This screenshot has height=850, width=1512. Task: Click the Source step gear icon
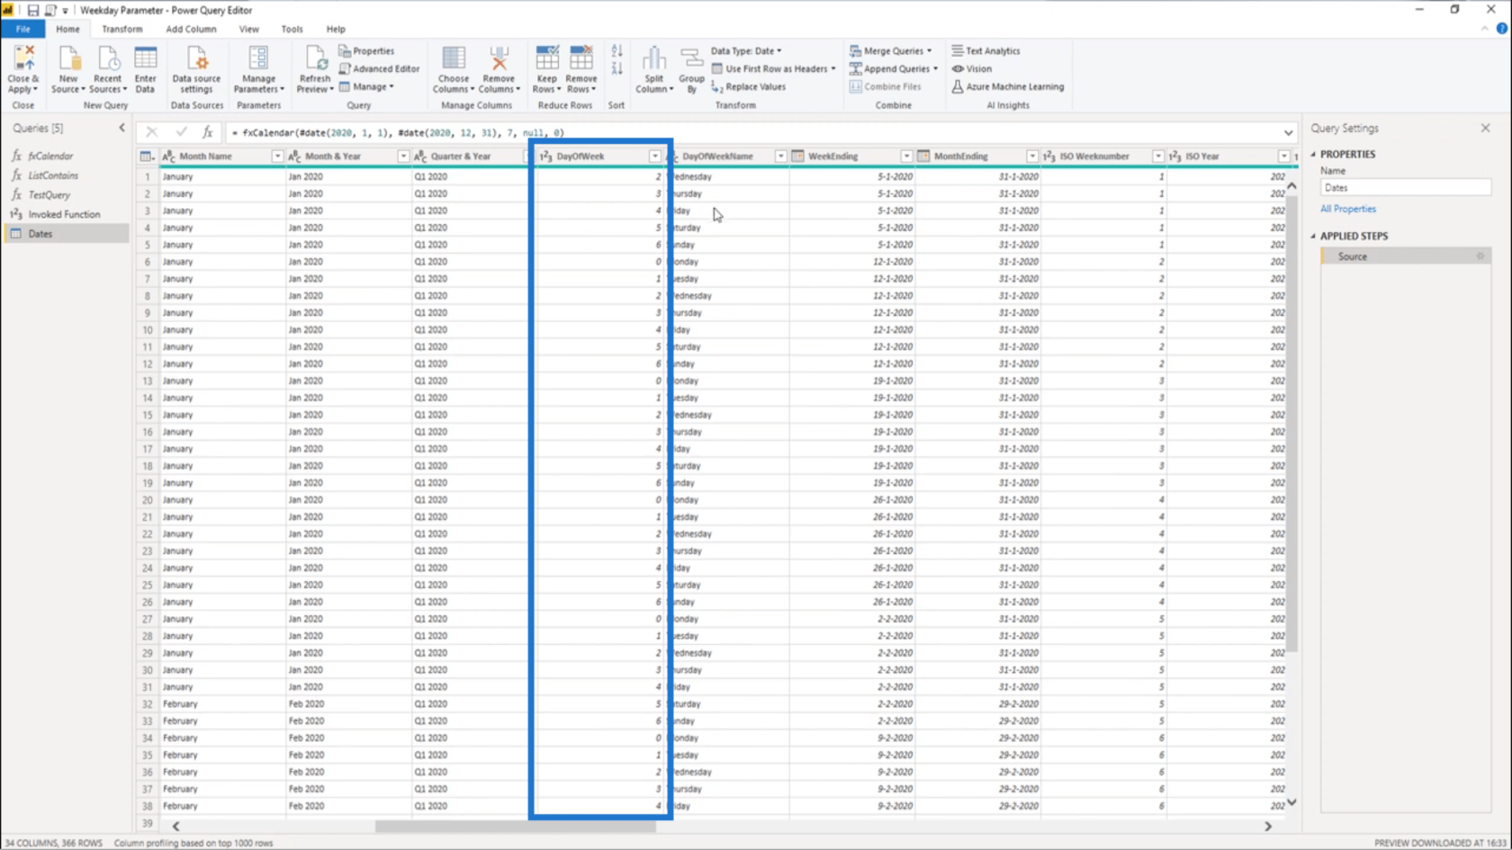coord(1480,256)
